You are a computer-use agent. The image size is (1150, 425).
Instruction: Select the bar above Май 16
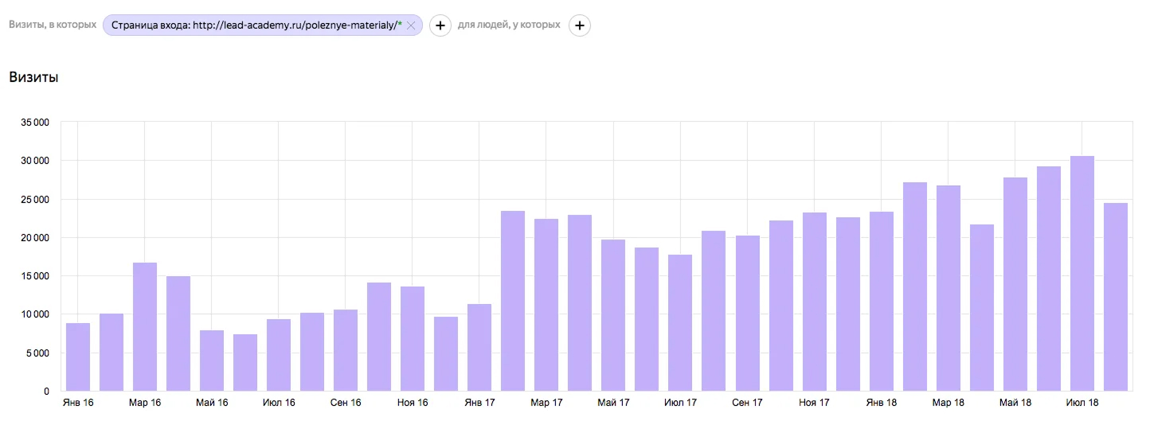point(212,361)
